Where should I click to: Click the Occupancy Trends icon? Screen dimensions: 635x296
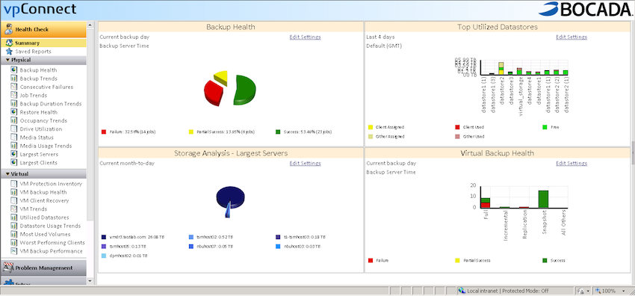click(13, 120)
